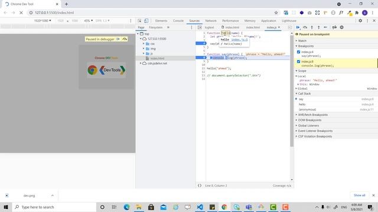The height and width of the screenshot is (212, 378).
Task: Deactivate breakpoints icon
Action: point(334,28)
